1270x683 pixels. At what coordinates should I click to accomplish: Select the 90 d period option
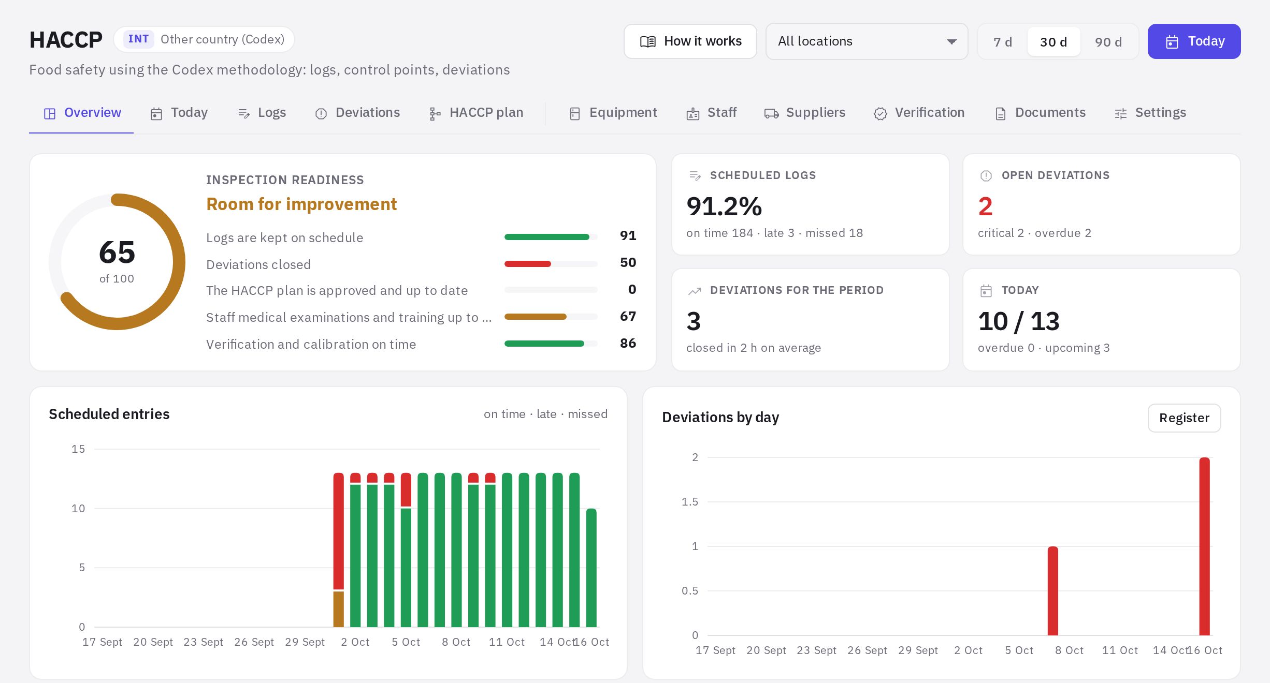coord(1108,41)
